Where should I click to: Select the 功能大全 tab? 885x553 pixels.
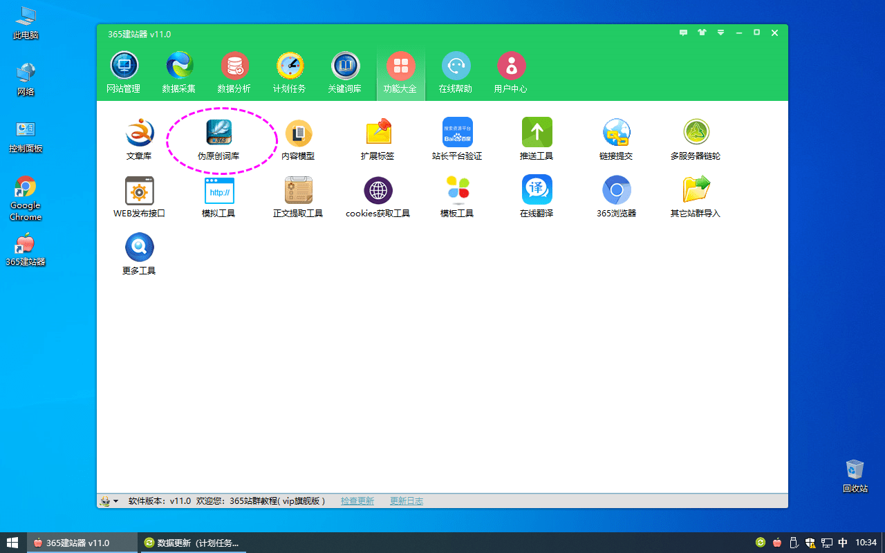coord(400,74)
